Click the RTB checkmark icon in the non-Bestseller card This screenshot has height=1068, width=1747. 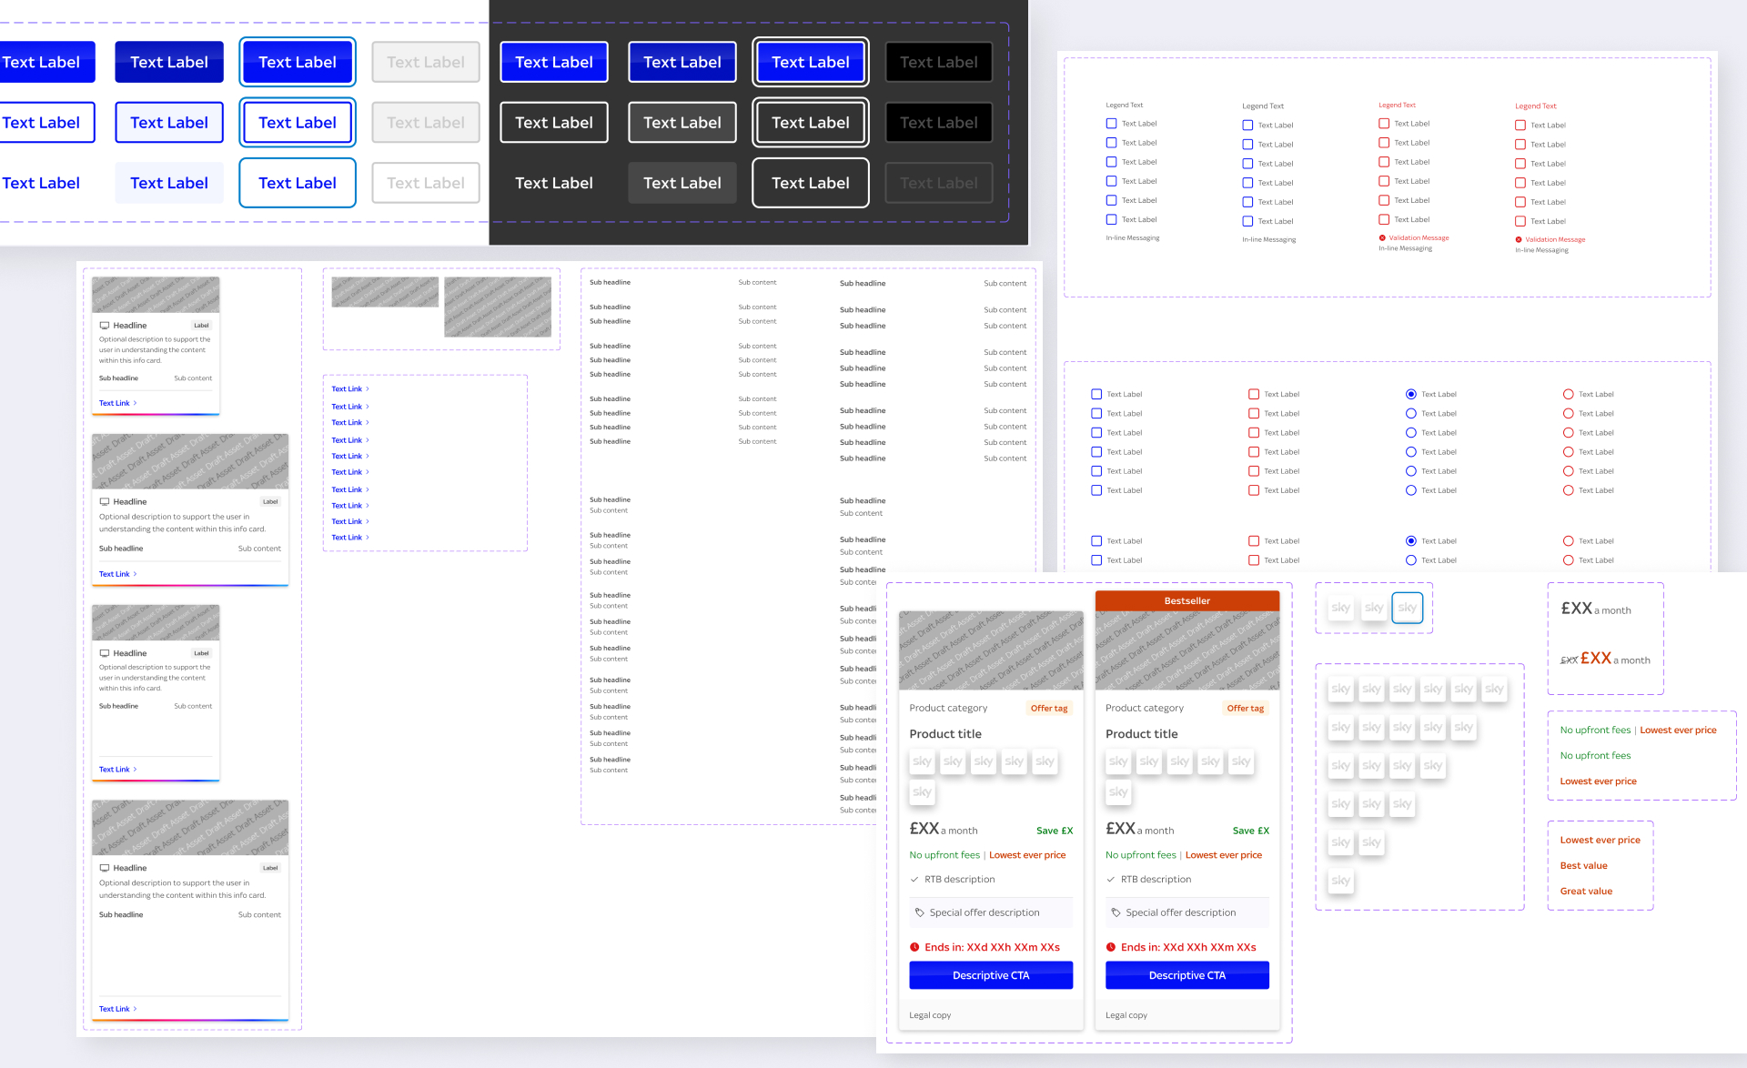point(914,880)
